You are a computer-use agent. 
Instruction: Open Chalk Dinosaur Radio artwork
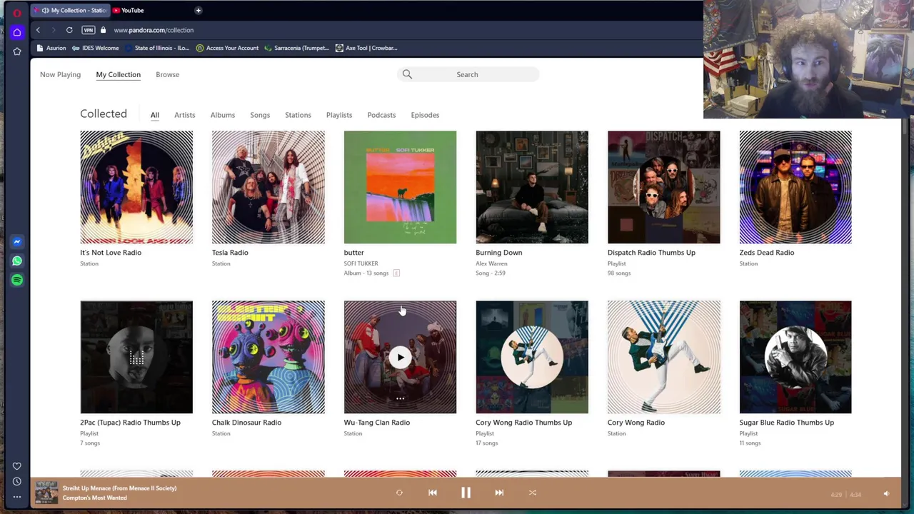tap(268, 357)
